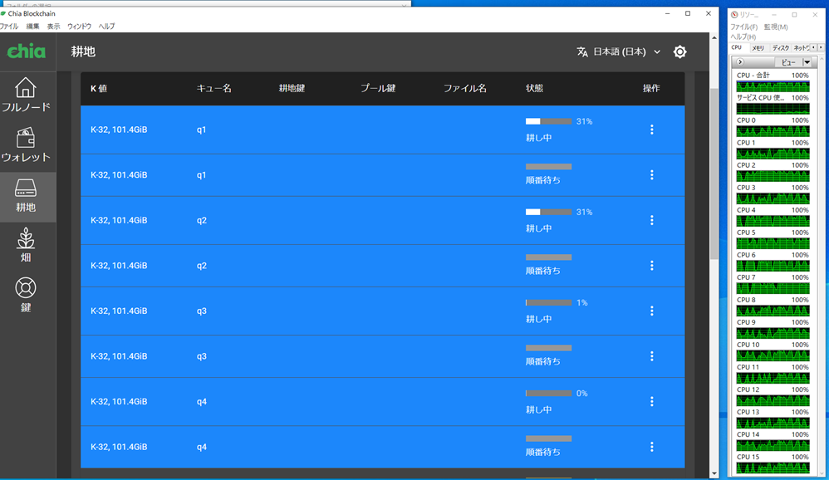
Task: Switch to the ディスク tab in Resource Monitor
Action: [780, 47]
